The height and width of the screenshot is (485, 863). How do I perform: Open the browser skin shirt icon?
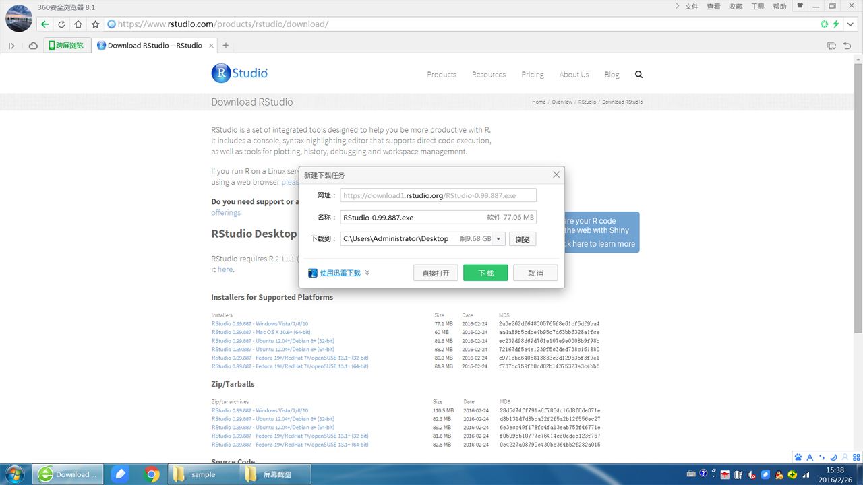coord(800,6)
